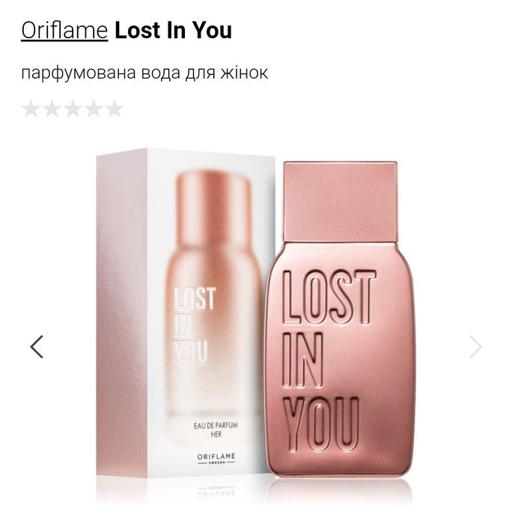Click the next image right arrow
The image size is (512, 523).
point(475,347)
